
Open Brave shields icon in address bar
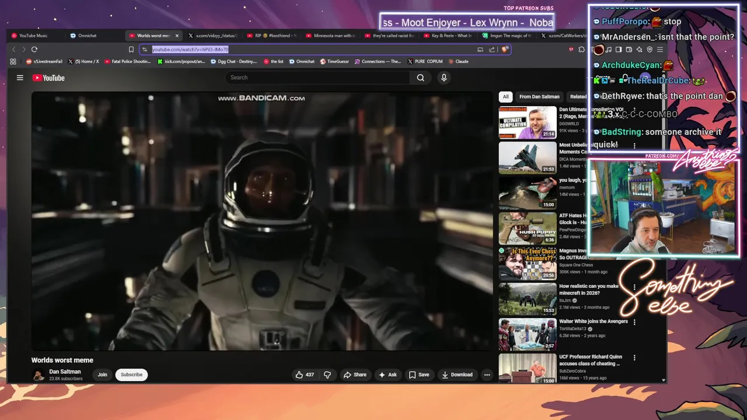[x=504, y=50]
